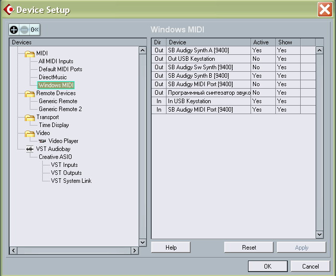Select Video Player label in tree
Image resolution: width=336 pixels, height=276 pixels.
point(64,141)
